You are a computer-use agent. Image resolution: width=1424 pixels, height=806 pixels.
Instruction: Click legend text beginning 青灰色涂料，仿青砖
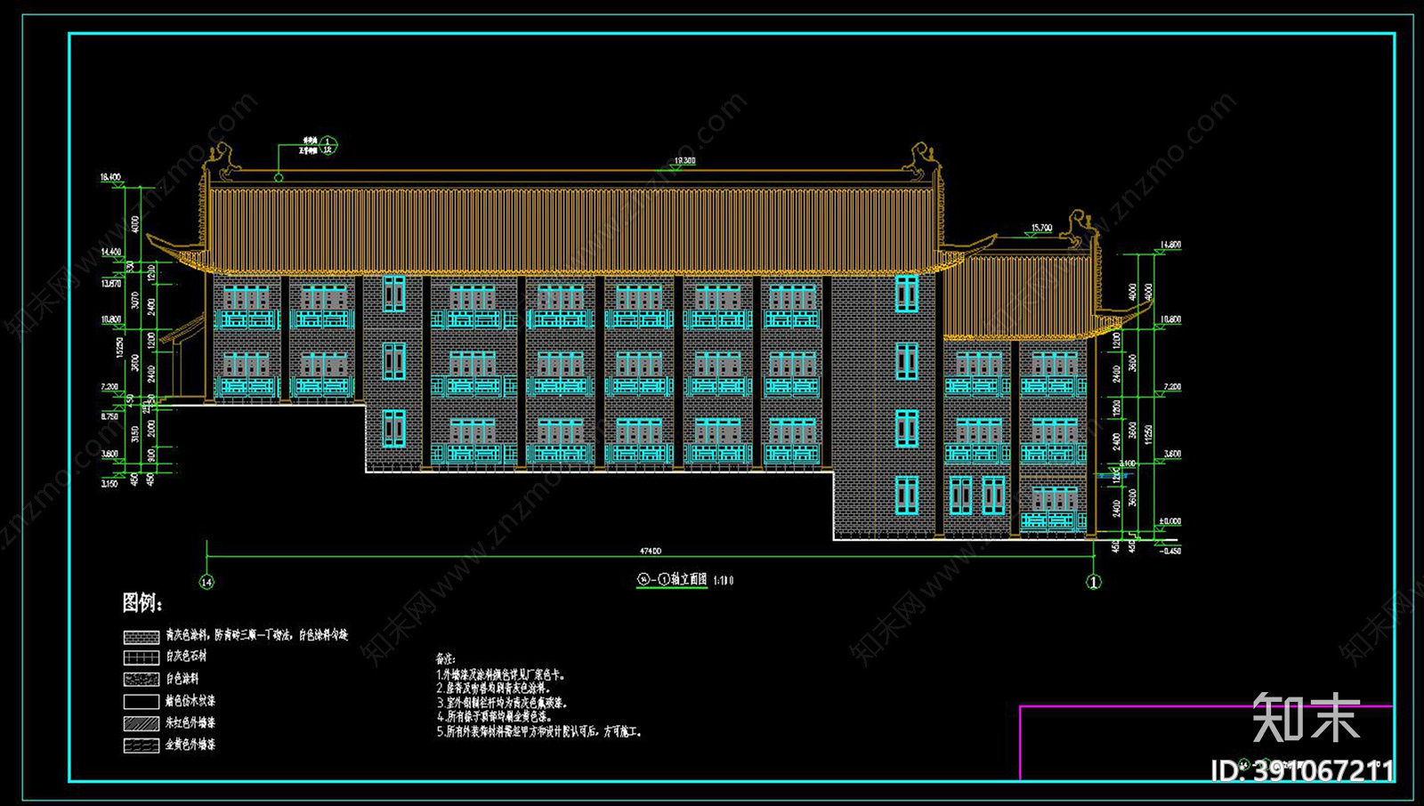256,635
